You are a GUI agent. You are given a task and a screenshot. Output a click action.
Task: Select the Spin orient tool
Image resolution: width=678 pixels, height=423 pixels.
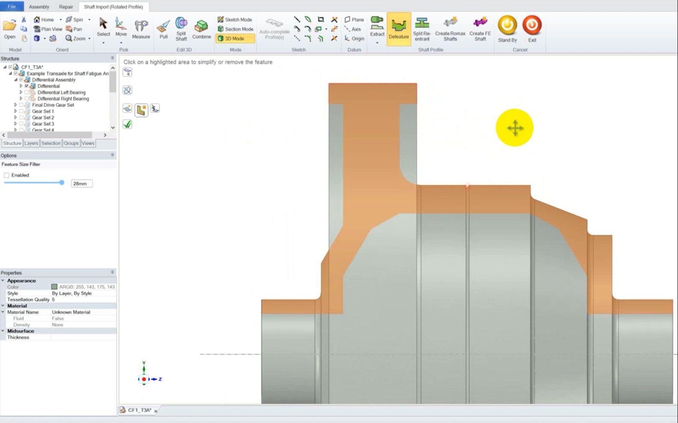tap(74, 20)
